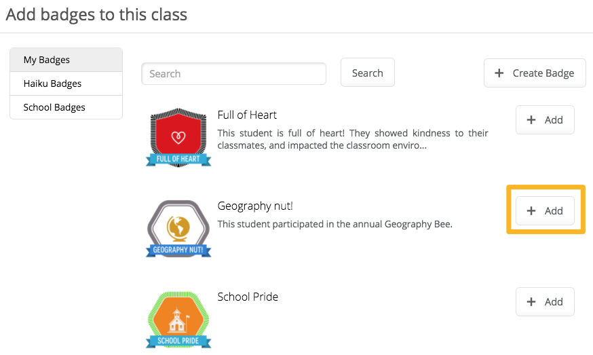The height and width of the screenshot is (355, 593).
Task: Click the plus icon beside Full of Heart Add
Action: pos(531,120)
